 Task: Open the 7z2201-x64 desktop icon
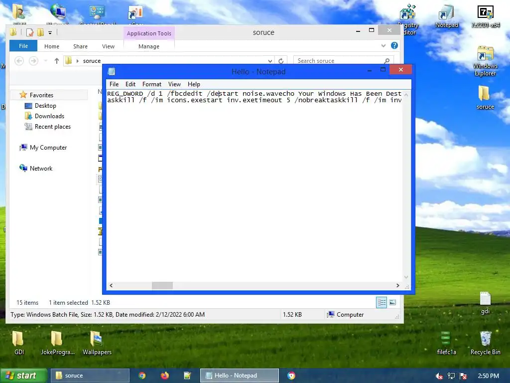pyautogui.click(x=485, y=16)
